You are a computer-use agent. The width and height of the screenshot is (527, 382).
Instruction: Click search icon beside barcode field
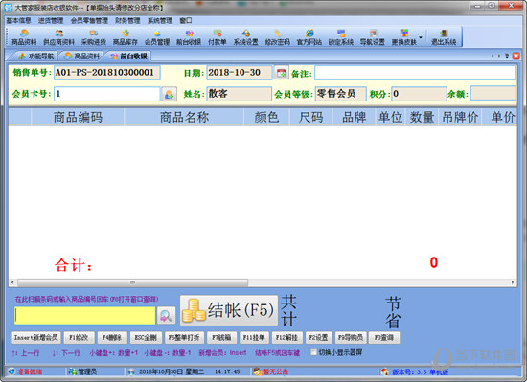[x=166, y=316]
